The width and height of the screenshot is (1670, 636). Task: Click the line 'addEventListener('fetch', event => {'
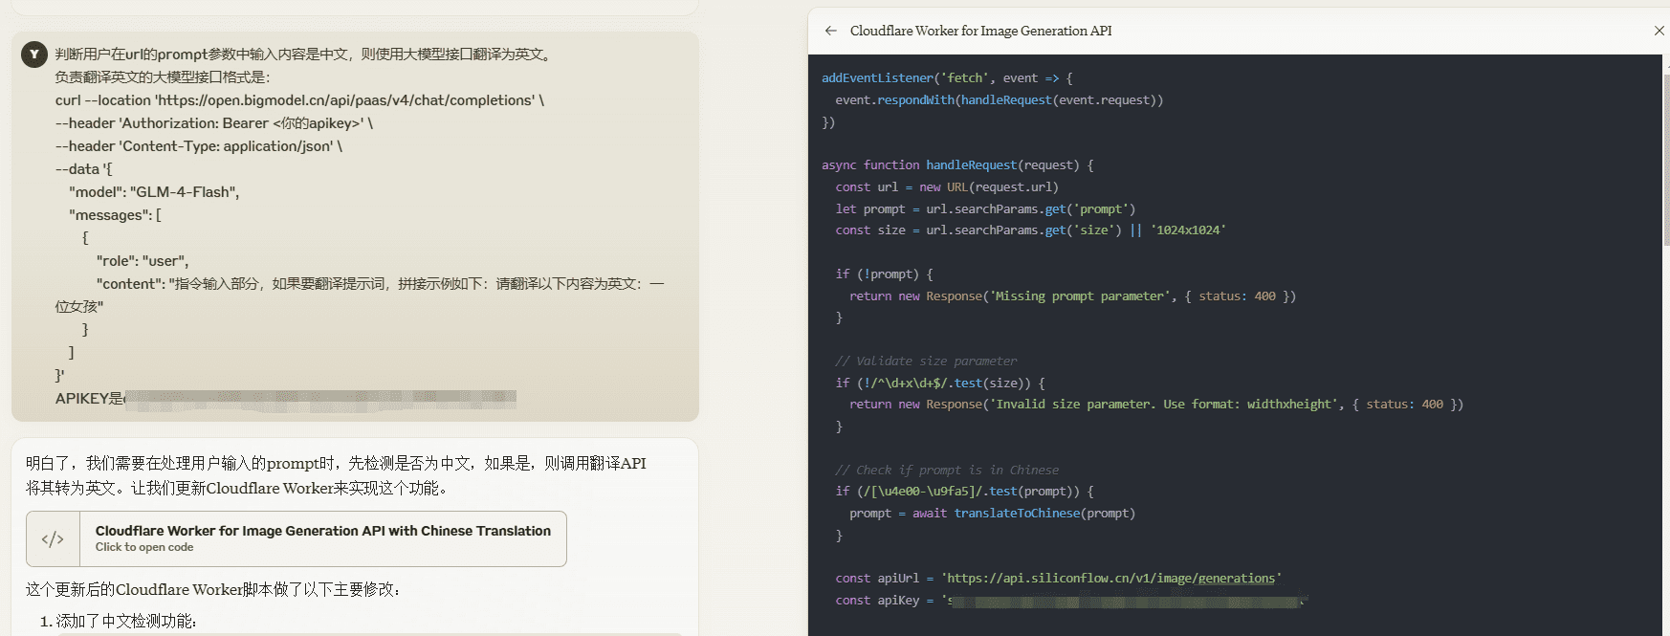(947, 77)
